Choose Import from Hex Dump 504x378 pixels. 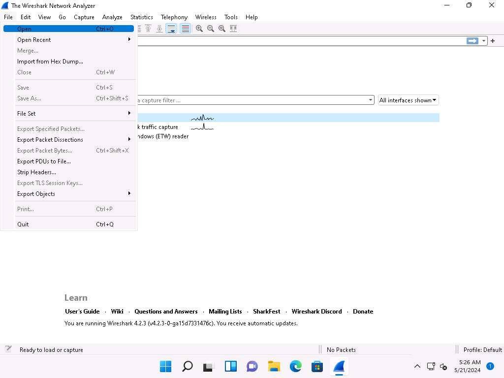click(x=50, y=62)
